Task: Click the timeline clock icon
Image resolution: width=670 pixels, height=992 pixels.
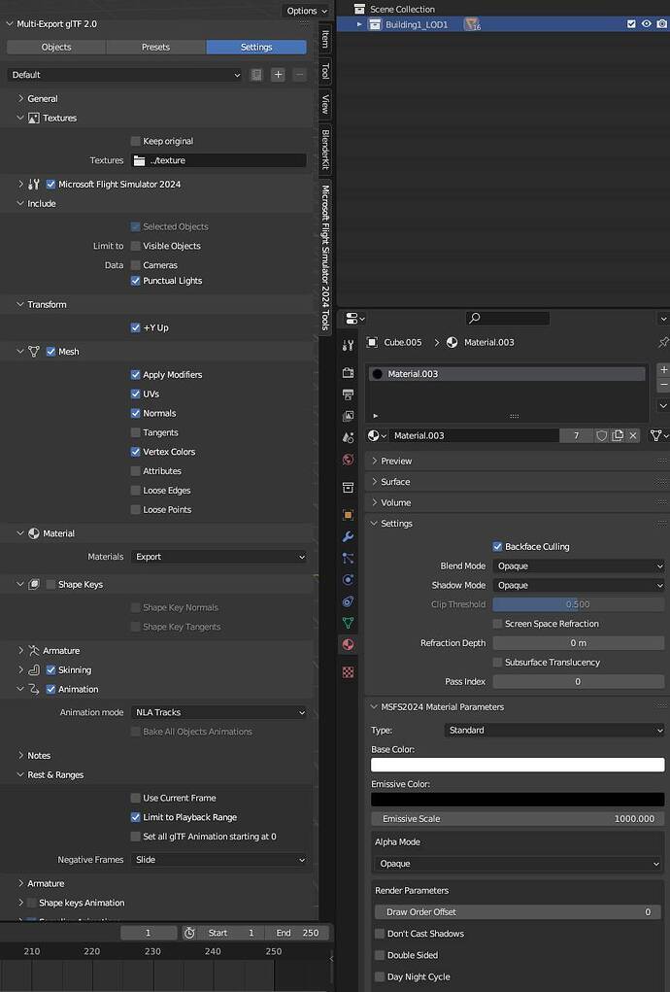Action: [189, 933]
